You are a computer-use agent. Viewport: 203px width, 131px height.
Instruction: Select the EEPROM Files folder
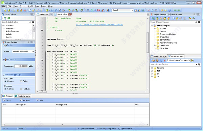pyautogui.click(x=165, y=40)
